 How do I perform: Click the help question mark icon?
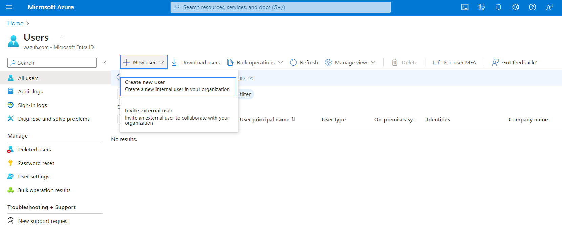pyautogui.click(x=533, y=7)
